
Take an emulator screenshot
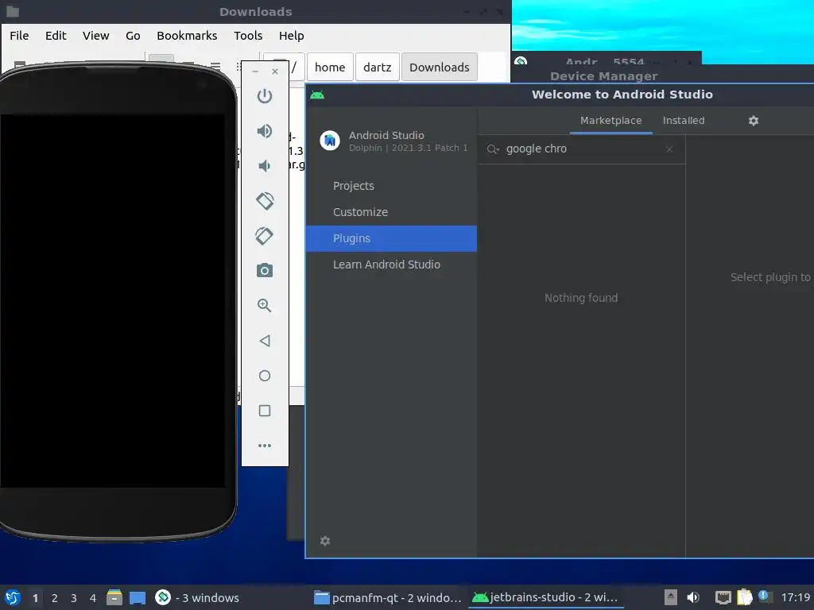pos(264,270)
